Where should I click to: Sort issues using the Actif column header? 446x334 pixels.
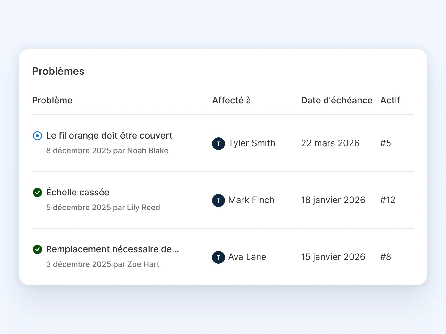point(390,100)
